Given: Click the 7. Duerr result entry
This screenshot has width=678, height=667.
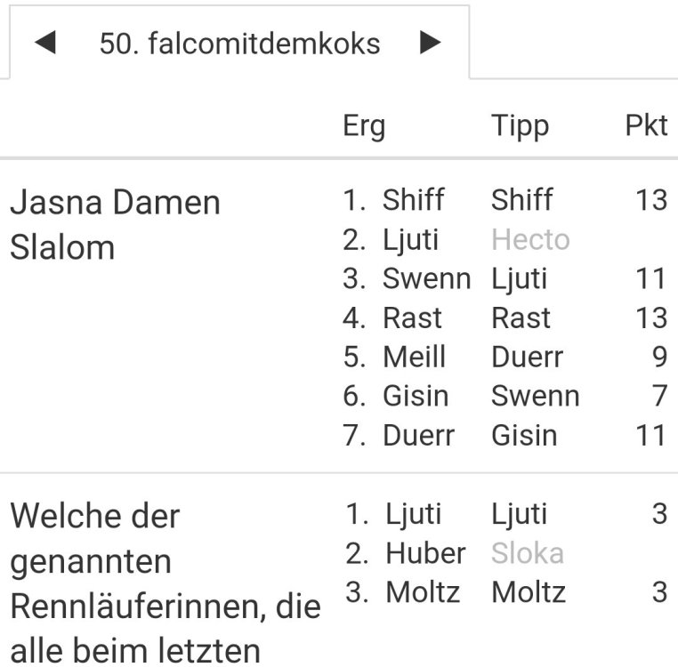Looking at the screenshot, I should (x=399, y=435).
